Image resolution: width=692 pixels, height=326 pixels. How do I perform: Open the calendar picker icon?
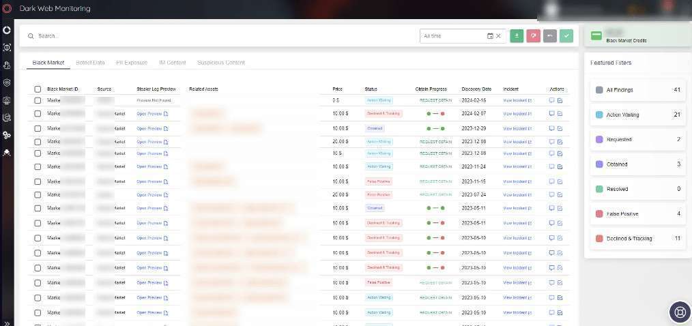pyautogui.click(x=490, y=36)
